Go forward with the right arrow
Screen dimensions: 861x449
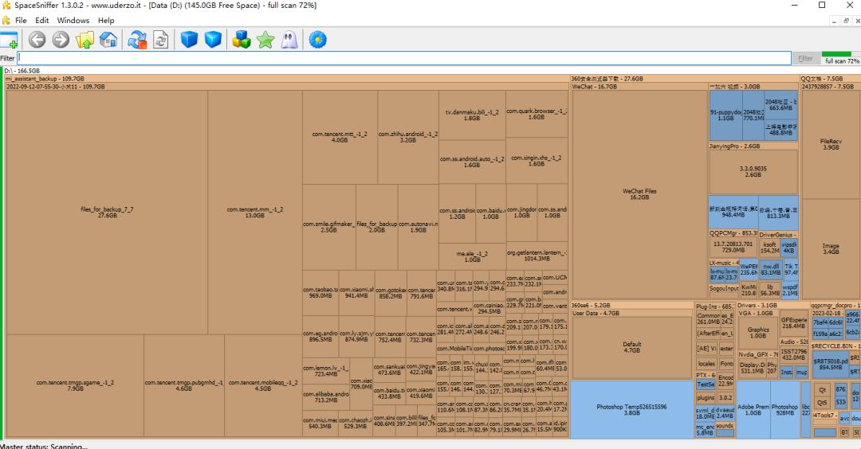pos(61,40)
